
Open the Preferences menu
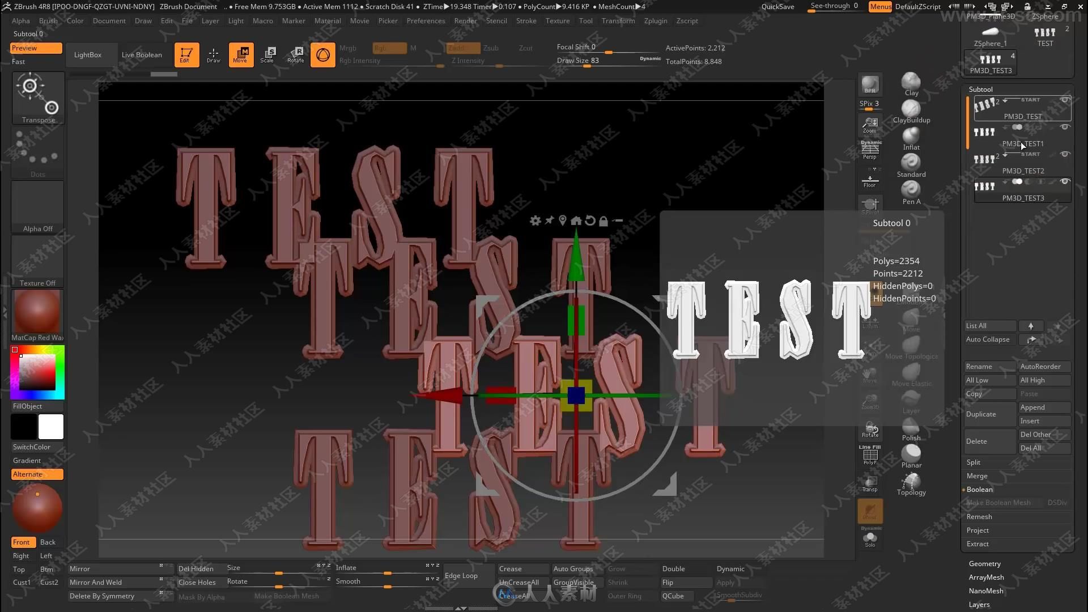426,21
